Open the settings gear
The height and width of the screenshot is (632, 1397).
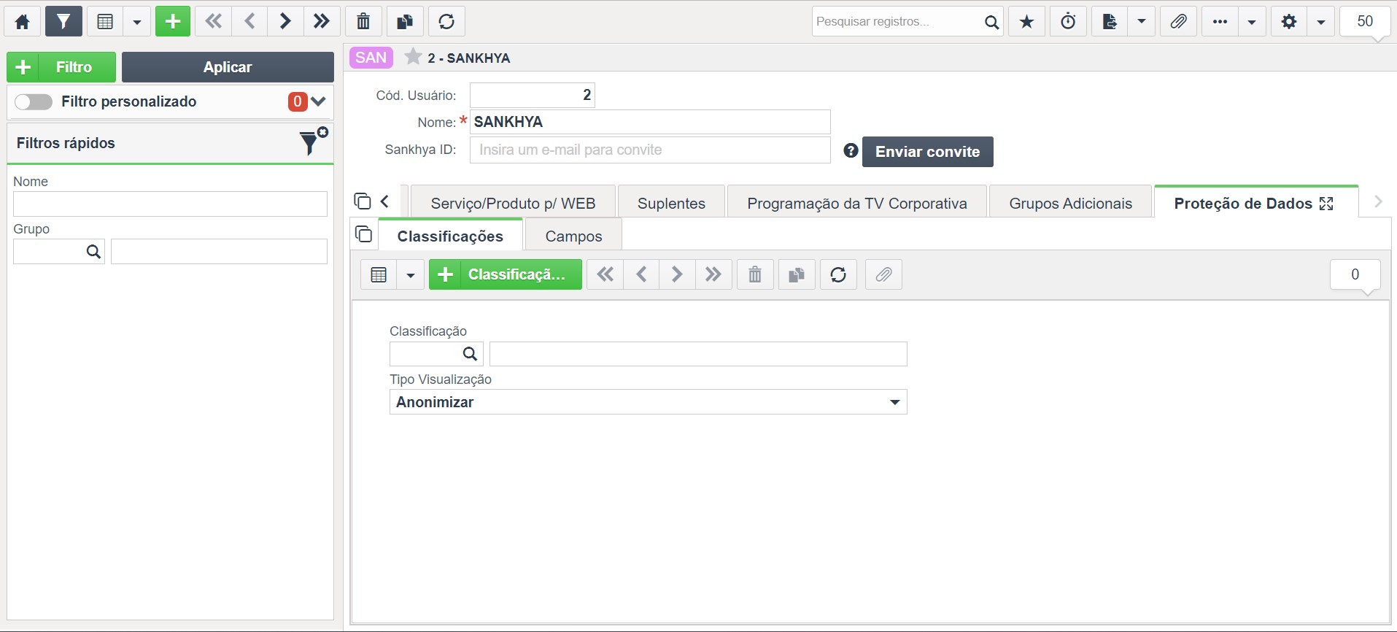1289,21
